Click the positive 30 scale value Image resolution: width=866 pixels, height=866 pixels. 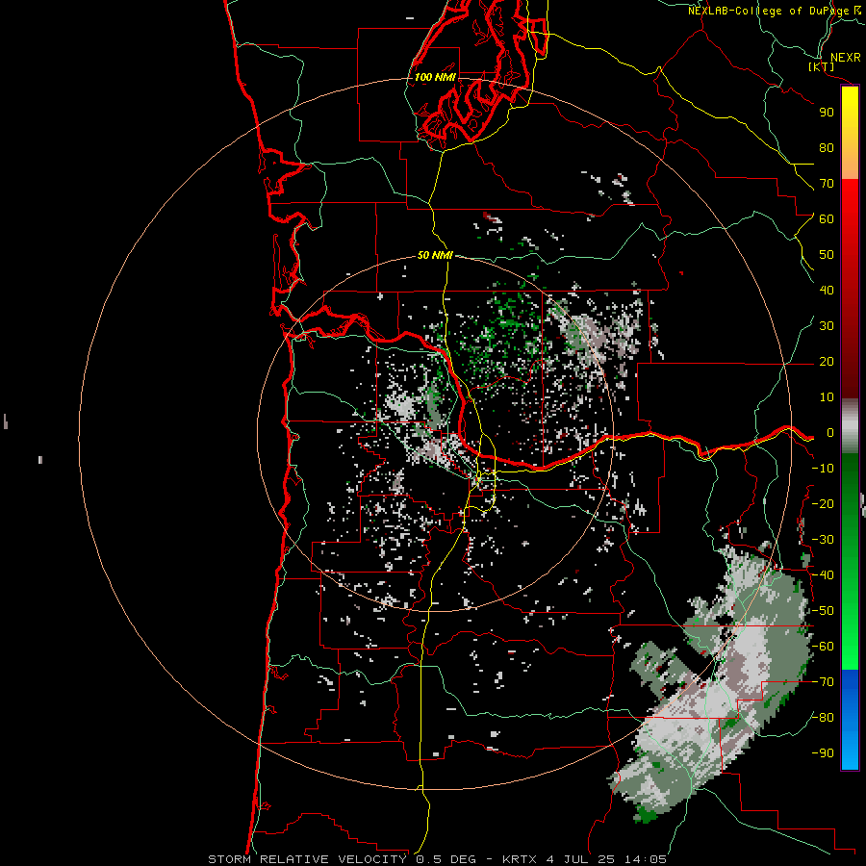(827, 326)
